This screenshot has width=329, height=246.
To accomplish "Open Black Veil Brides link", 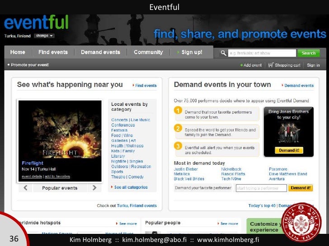I will pyautogui.click(x=189, y=179).
